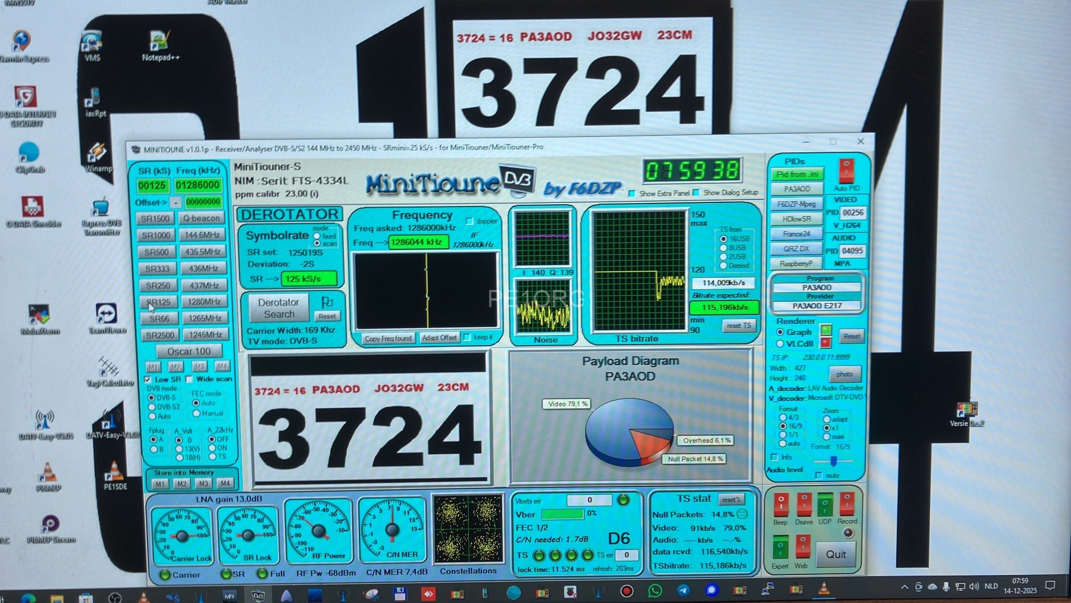The image size is (1071, 603).
Task: Choose the VLCdll renderer option
Action: tap(780, 344)
